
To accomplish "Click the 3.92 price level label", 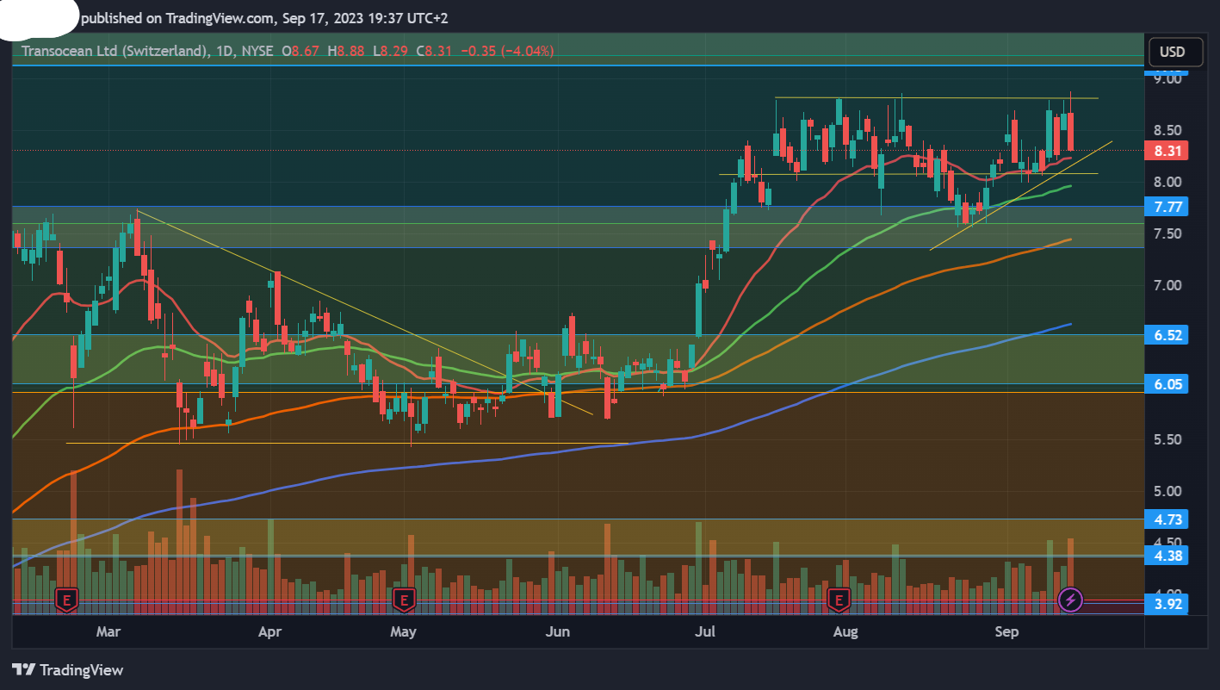I will [1165, 604].
